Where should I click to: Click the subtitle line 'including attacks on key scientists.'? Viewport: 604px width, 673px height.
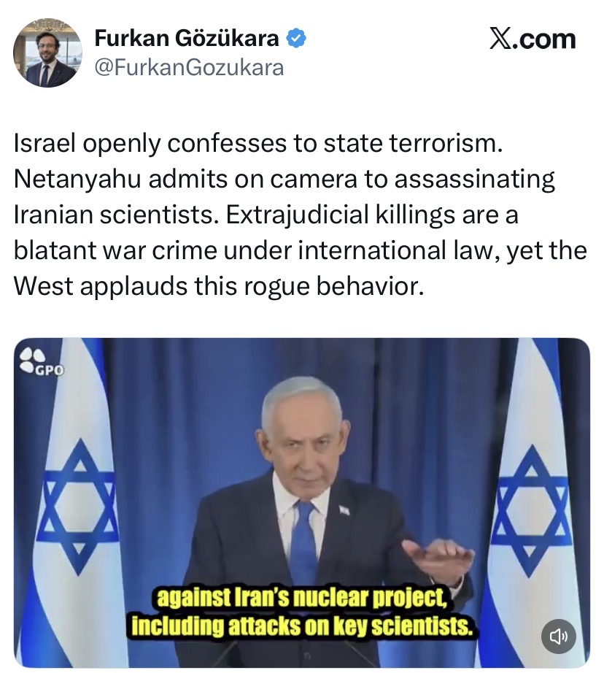coord(302,626)
